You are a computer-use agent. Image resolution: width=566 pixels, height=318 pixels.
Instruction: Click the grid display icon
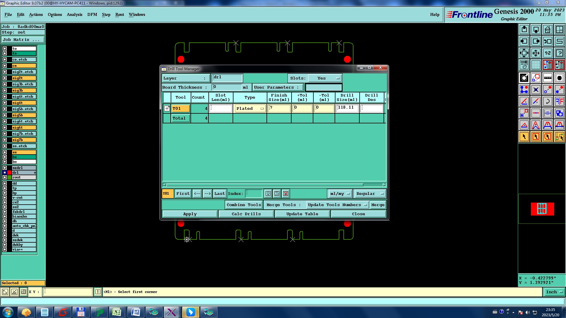(536, 65)
